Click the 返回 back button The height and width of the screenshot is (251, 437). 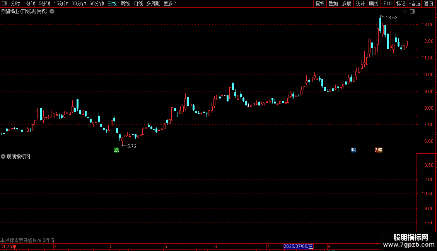coord(428,3)
